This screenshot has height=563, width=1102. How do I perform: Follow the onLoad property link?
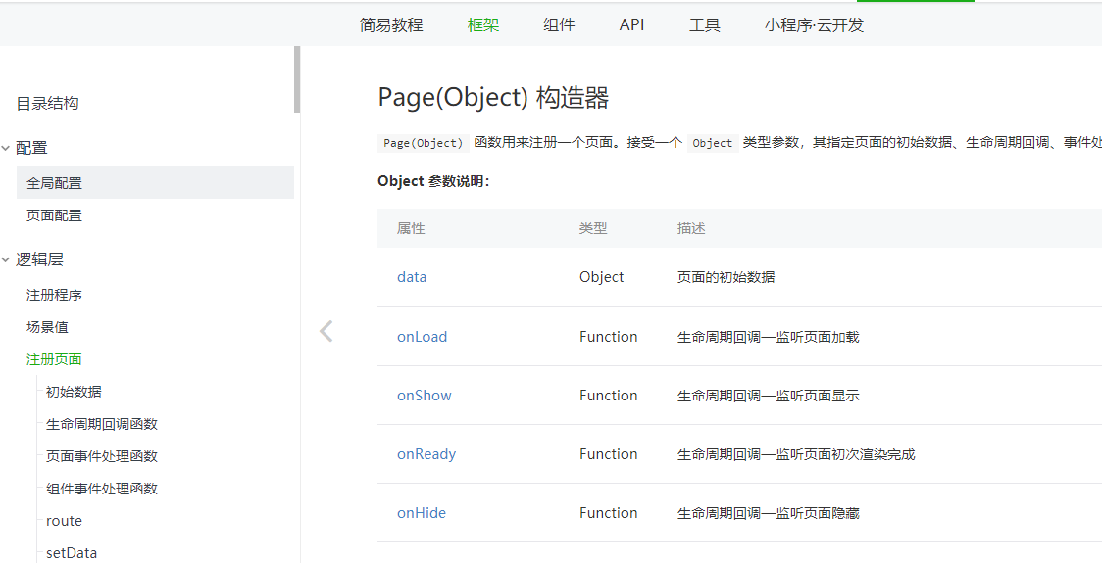(423, 337)
